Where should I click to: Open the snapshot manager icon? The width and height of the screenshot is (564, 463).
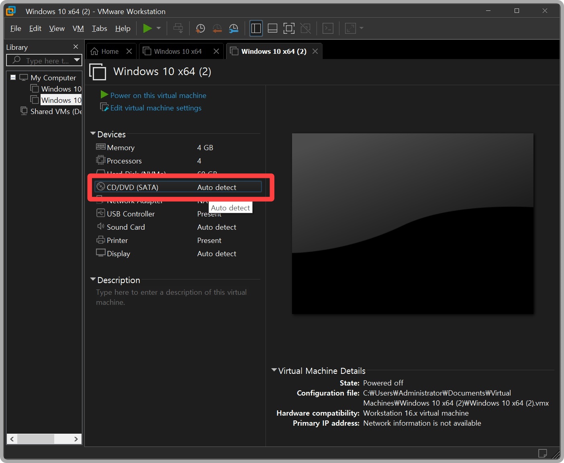click(x=233, y=28)
